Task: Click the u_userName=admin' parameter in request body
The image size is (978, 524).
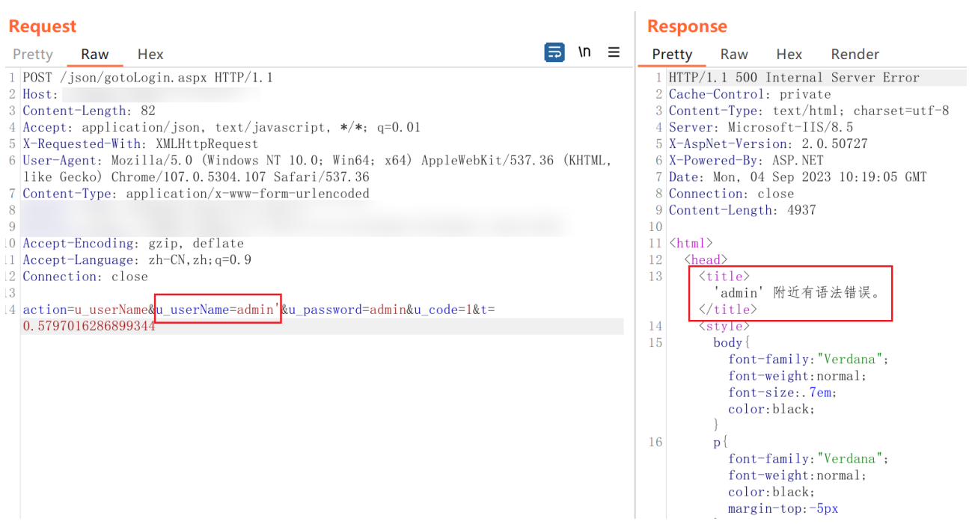Action: (x=218, y=309)
